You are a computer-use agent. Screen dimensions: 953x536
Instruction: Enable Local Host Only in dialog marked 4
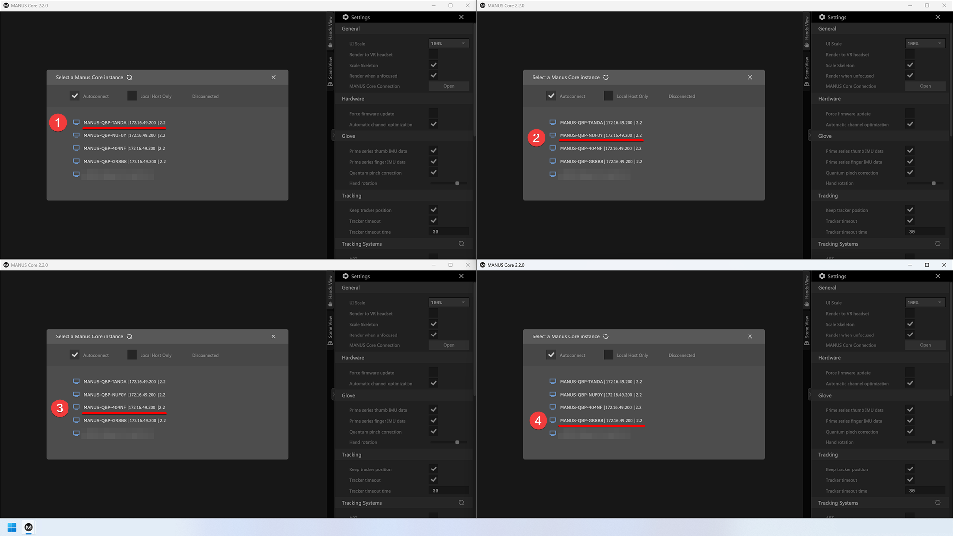(609, 355)
